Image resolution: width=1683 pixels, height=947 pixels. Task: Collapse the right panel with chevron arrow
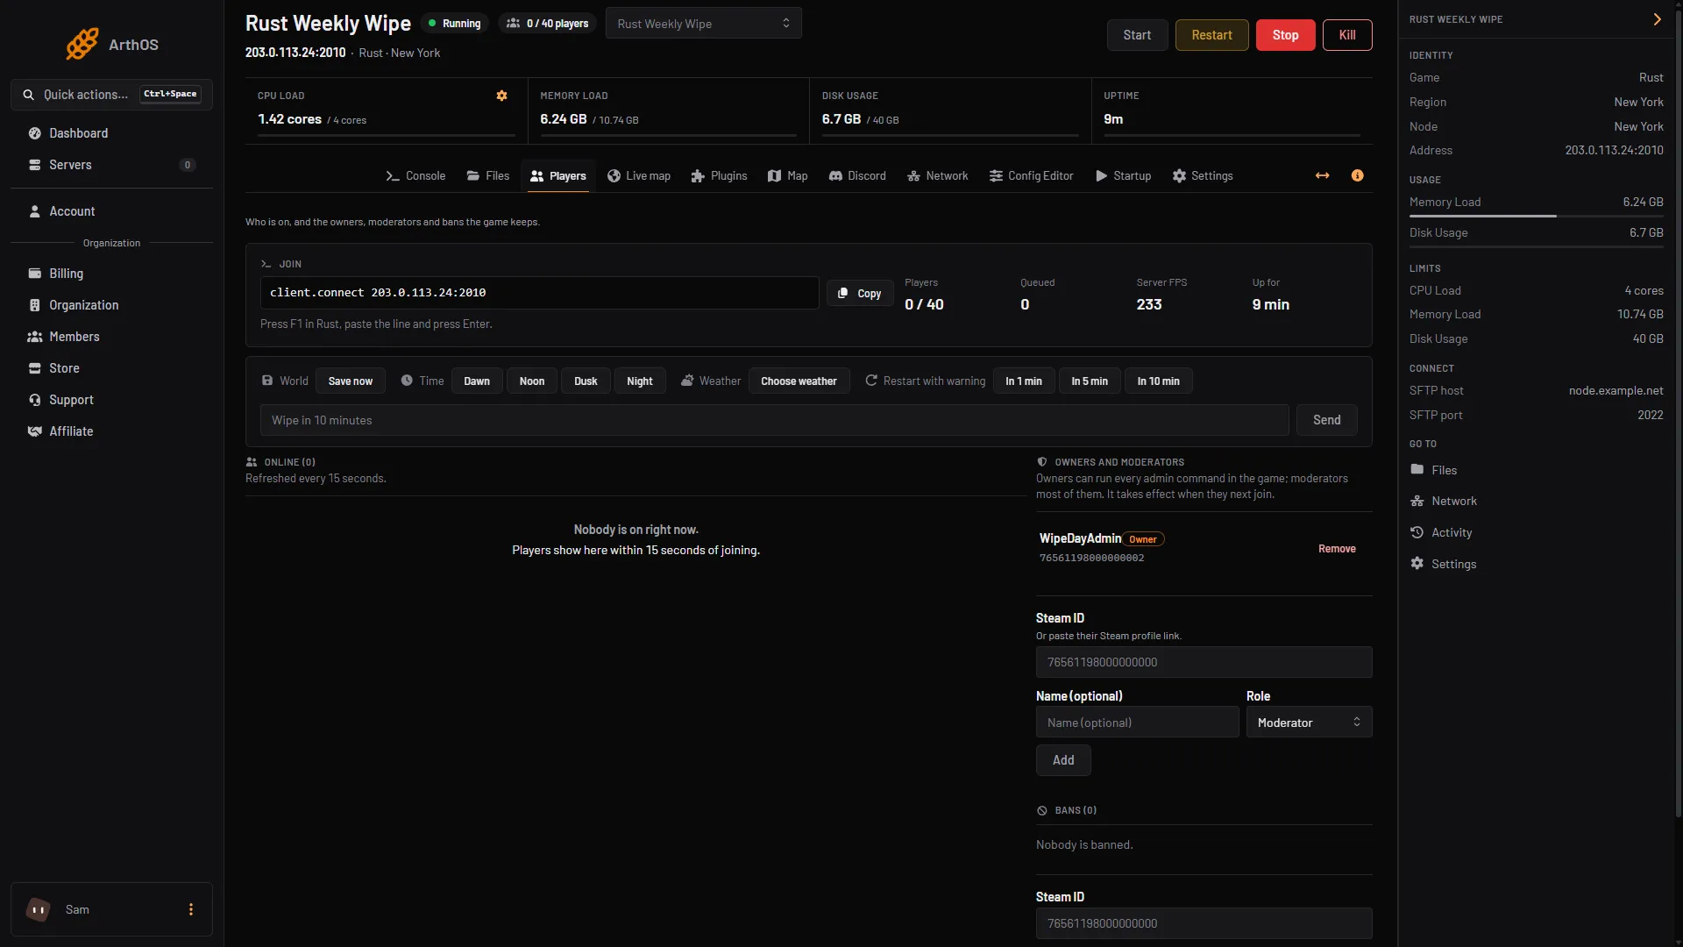coord(1657,19)
